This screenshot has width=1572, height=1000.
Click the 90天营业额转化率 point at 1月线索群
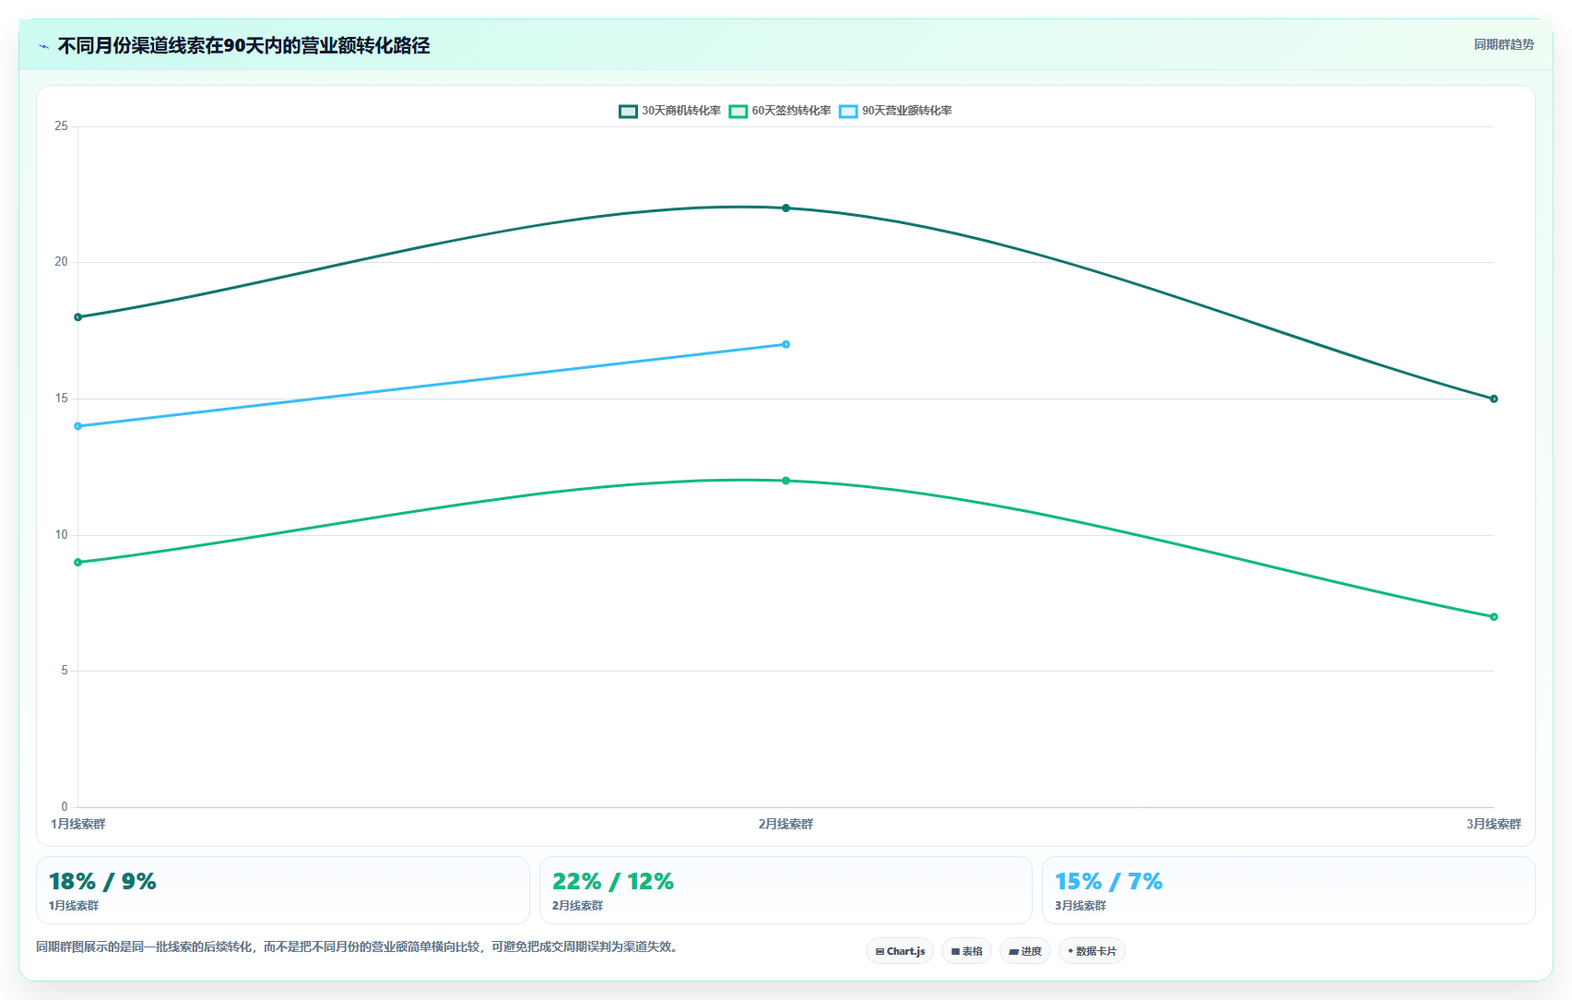77,426
